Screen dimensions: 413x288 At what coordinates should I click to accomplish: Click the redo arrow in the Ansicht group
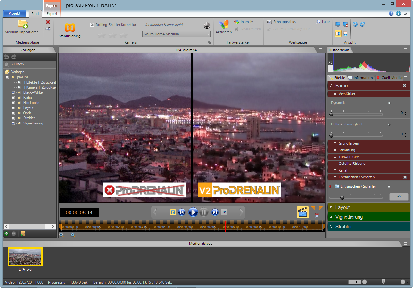[x=362, y=24]
